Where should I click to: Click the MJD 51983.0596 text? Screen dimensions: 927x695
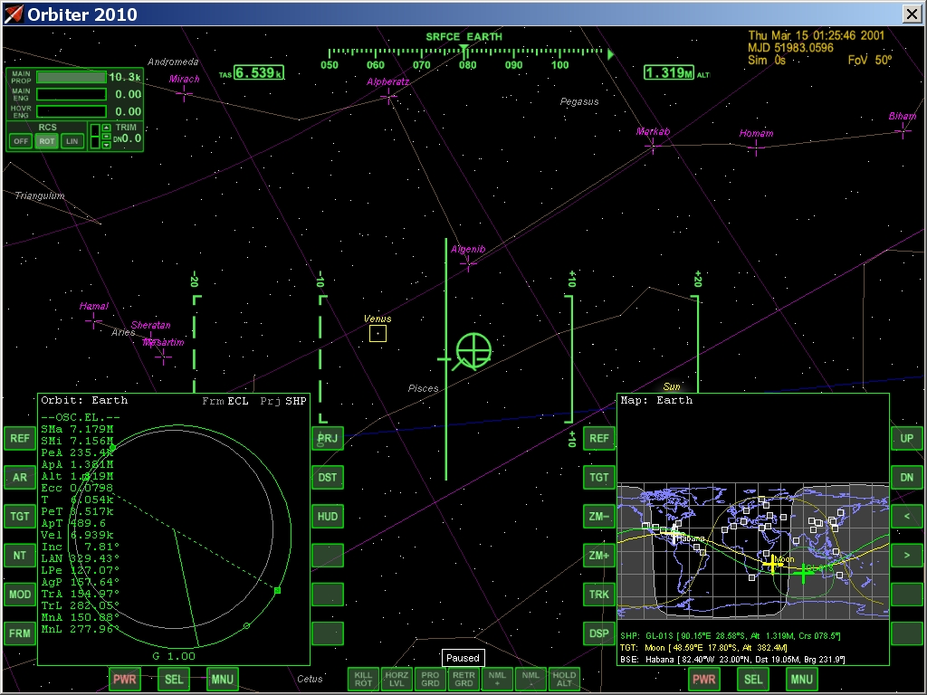pyautogui.click(x=790, y=48)
